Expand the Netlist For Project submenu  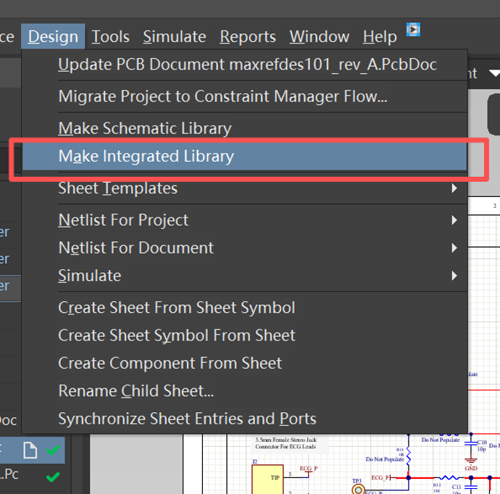244,220
